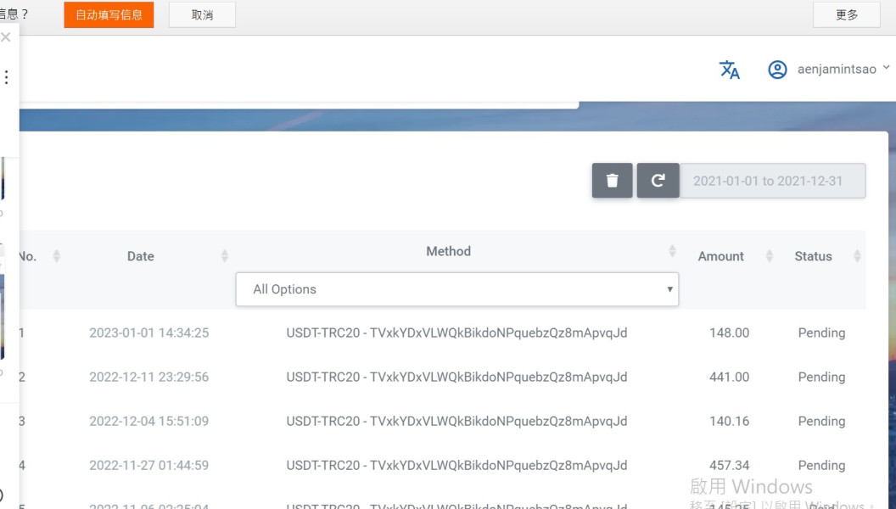Select date 2022-12-11 23:29:56 cell
This screenshot has width=896, height=509.
pos(149,377)
